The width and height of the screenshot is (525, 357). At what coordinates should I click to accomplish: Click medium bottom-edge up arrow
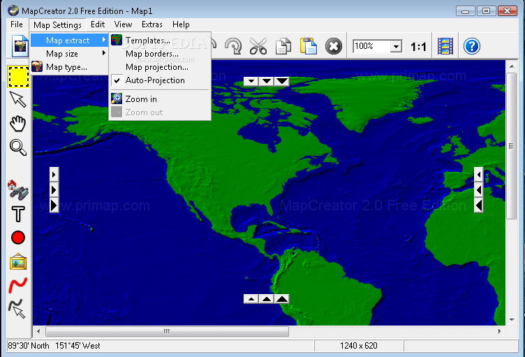pos(267,299)
